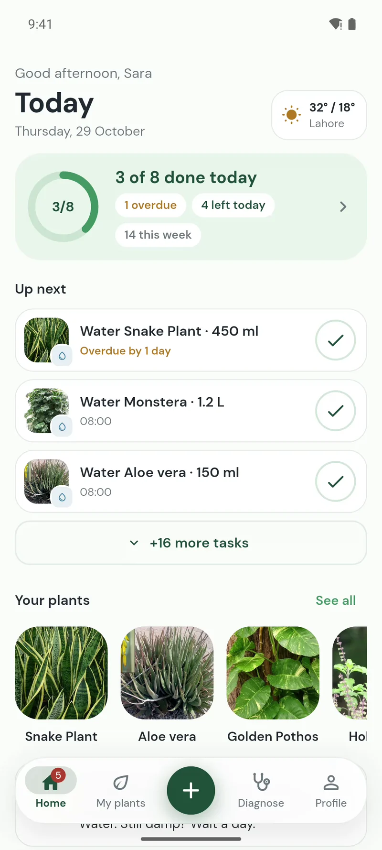Tap the sun weather icon for Lahore

click(x=291, y=115)
